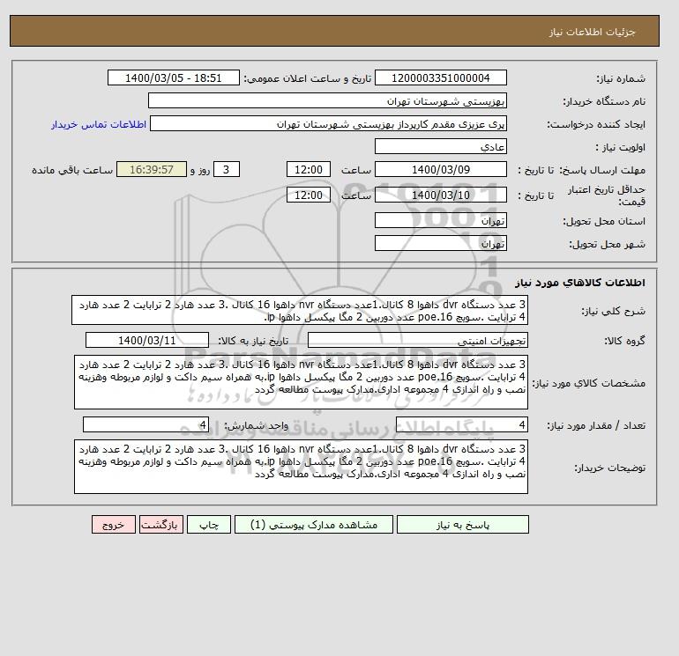Click the جزئیات اطلاعات نیاز header title
679x656 pixels.
coord(592,32)
